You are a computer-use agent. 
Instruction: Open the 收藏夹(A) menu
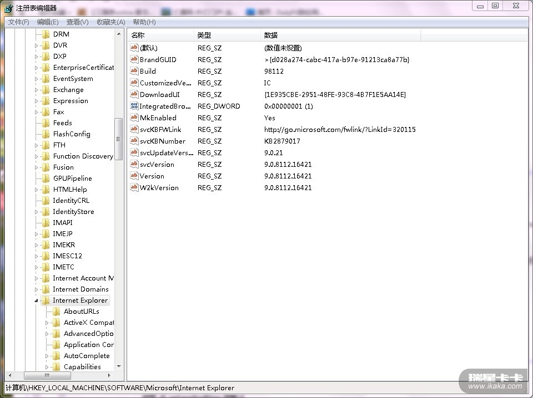[111, 22]
